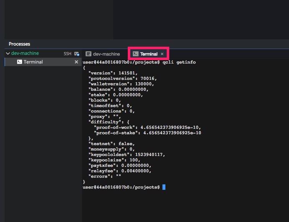Click terminal icon in the Processes tree row

click(19, 62)
